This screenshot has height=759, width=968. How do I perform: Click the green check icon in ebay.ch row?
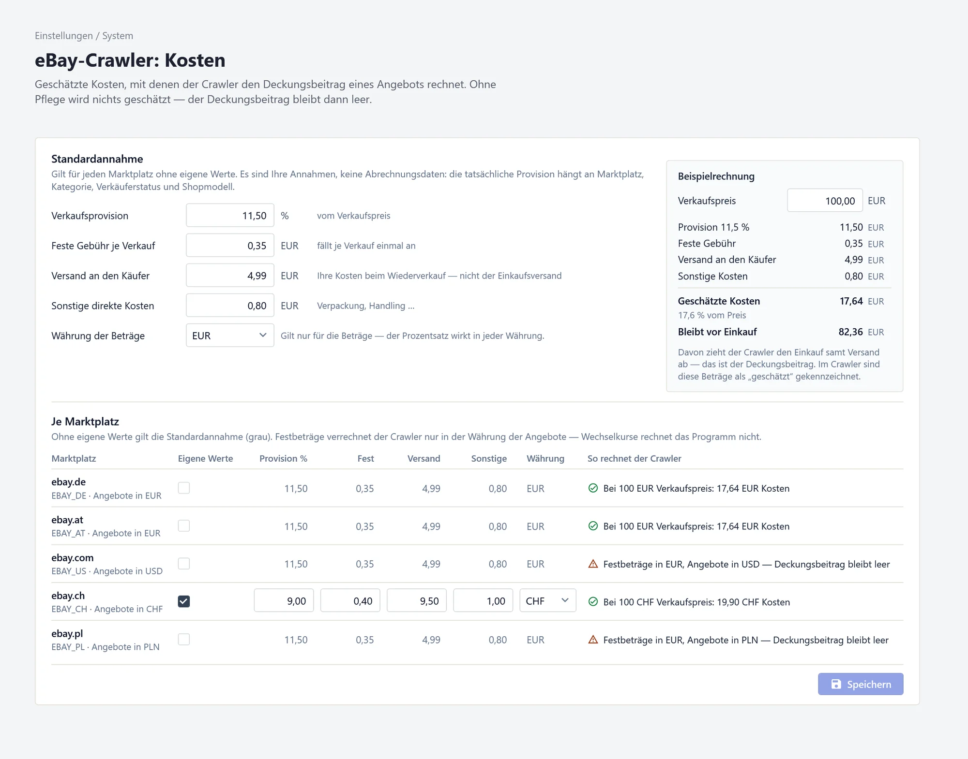click(593, 602)
